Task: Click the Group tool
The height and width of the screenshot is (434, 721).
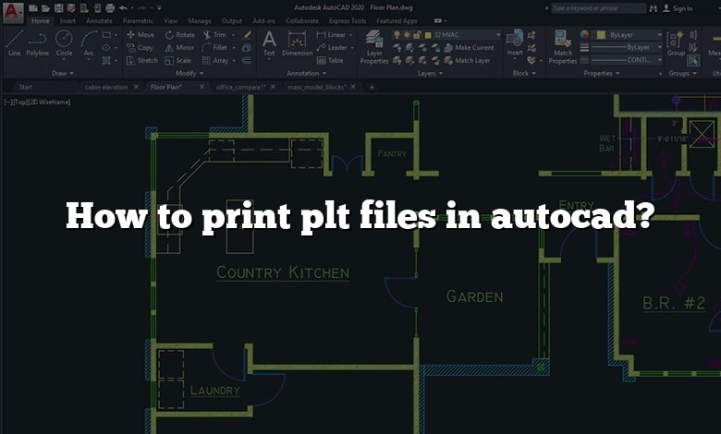Action: [x=676, y=43]
